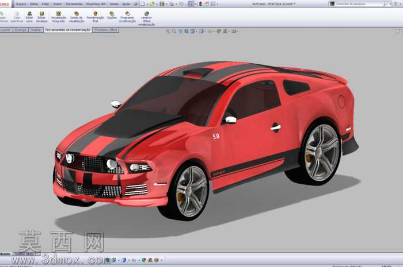403x267 pixels.
Task: Click the color ball icon in bottom toolbar
Action: click(144, 260)
